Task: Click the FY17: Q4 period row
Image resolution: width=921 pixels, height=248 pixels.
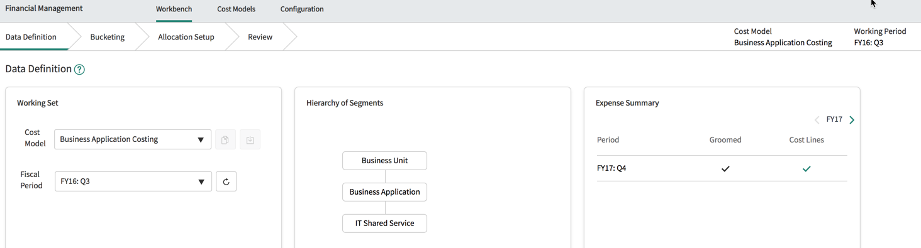Action: 722,168
